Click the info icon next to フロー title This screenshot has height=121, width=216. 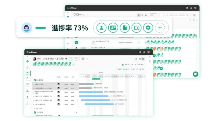(83, 15)
